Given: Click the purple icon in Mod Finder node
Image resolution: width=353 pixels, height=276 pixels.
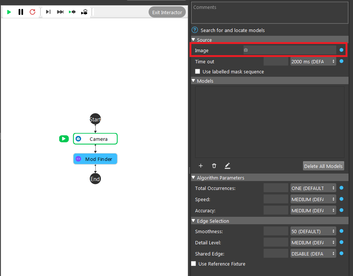Looking at the screenshot, I should point(78,159).
